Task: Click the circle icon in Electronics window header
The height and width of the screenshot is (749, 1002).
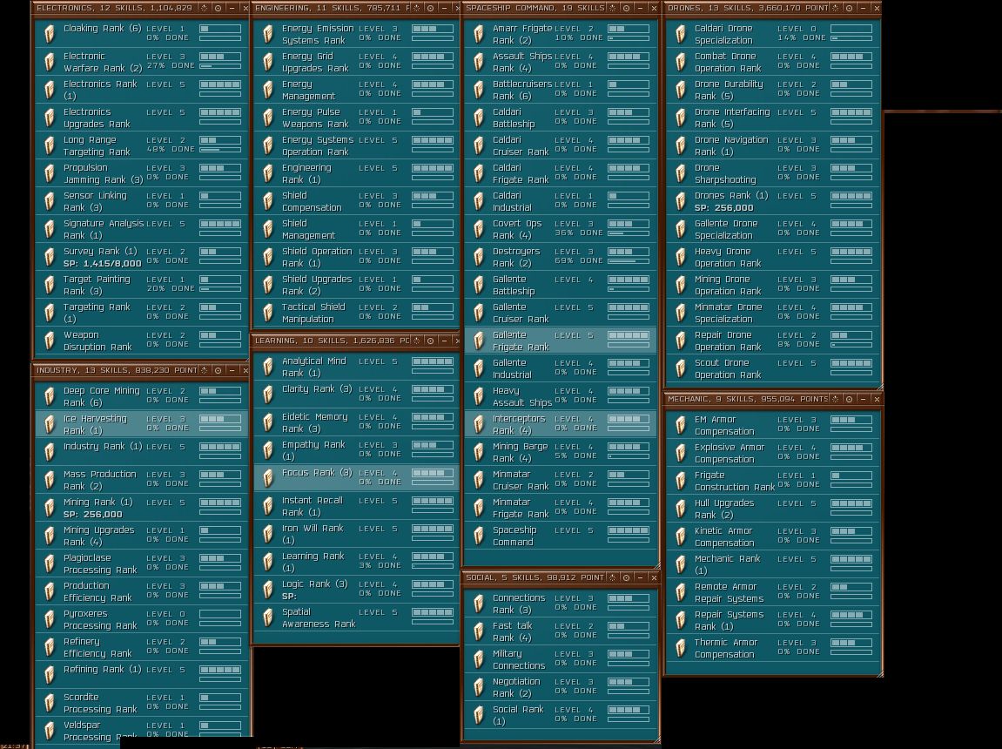Action: tap(218, 9)
